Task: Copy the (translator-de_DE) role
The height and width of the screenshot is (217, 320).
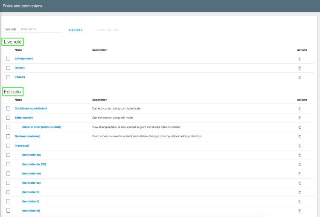Action: (300, 165)
